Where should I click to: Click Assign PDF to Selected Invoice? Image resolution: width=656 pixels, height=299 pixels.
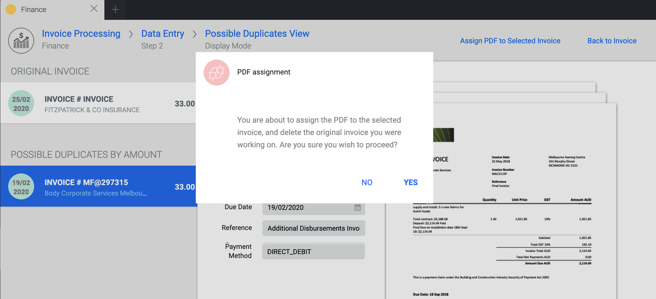[510, 41]
